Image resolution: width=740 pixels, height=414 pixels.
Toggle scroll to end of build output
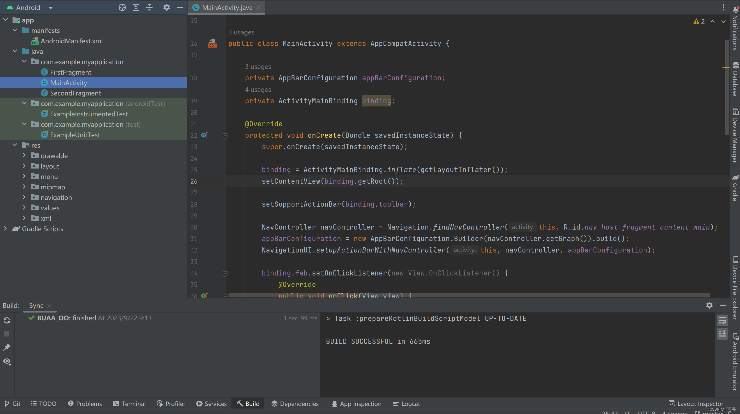pos(722,334)
